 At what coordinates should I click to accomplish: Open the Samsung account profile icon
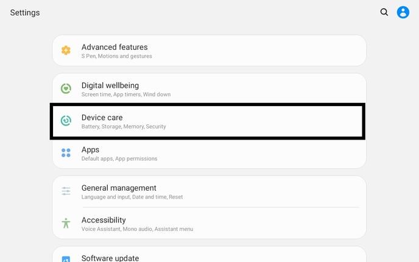click(x=403, y=12)
